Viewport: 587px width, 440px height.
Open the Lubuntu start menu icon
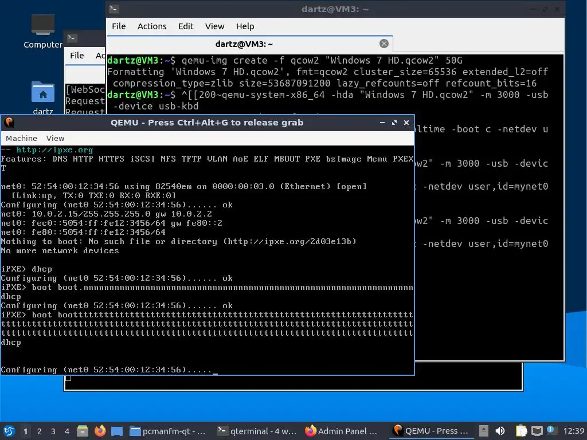[x=9, y=431]
